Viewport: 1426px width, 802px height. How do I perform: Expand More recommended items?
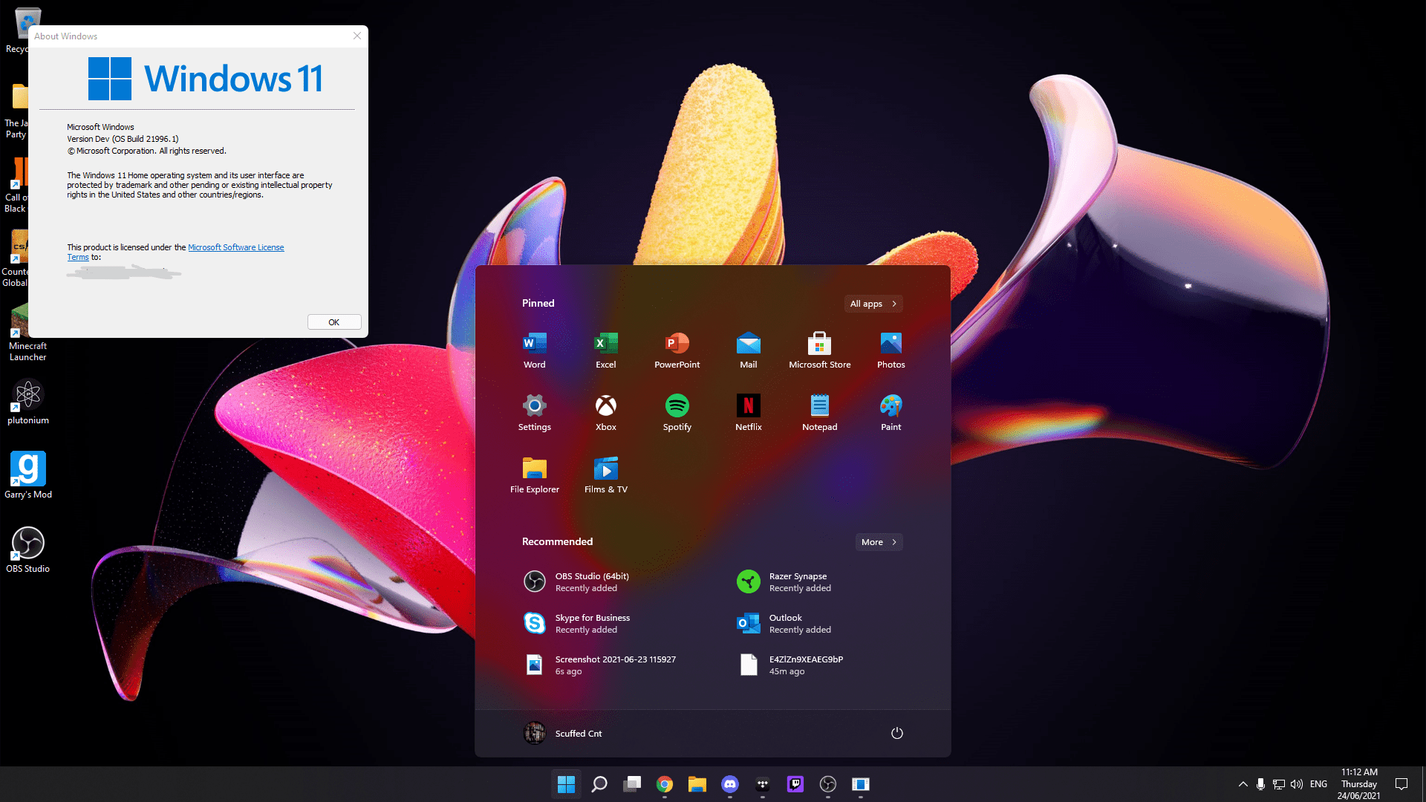pyautogui.click(x=879, y=541)
